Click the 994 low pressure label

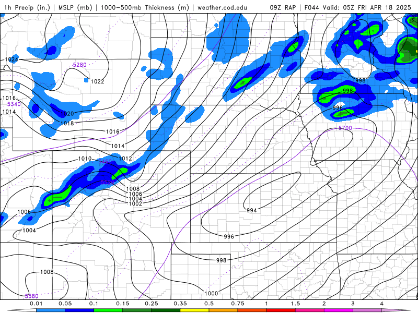(x=251, y=210)
